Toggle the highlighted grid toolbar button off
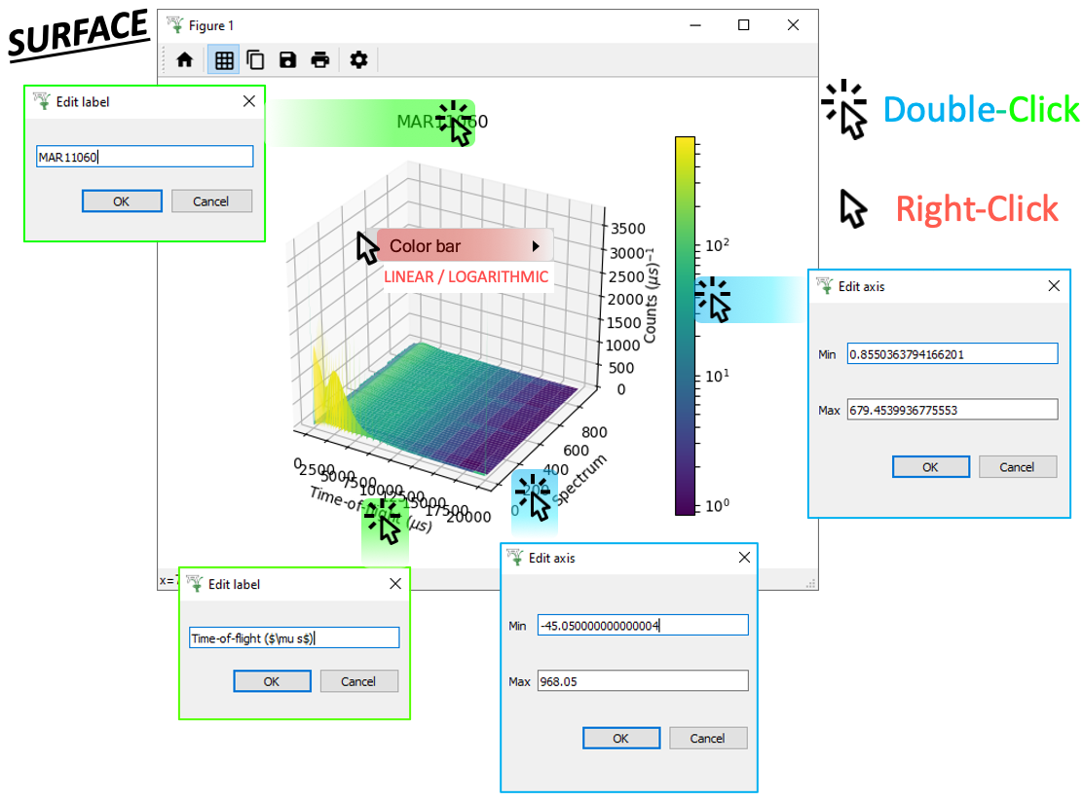The image size is (1083, 801). pyautogui.click(x=223, y=59)
